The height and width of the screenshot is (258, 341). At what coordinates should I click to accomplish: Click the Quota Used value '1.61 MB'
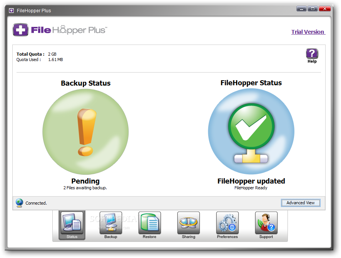pos(55,60)
